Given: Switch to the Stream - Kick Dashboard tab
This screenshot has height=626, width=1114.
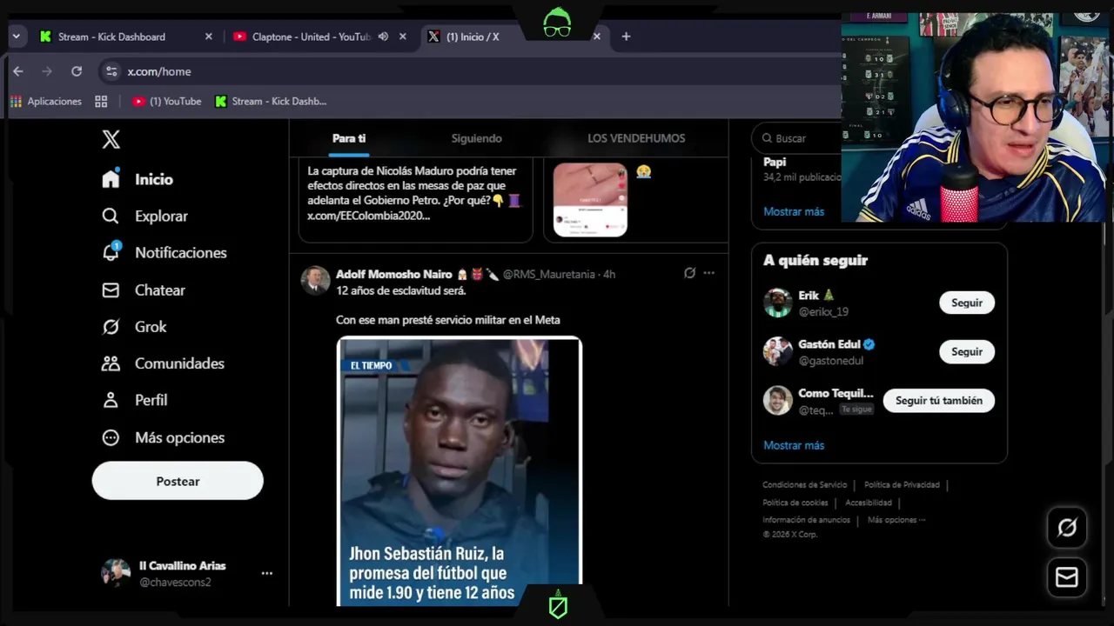Looking at the screenshot, I should pyautogui.click(x=111, y=37).
